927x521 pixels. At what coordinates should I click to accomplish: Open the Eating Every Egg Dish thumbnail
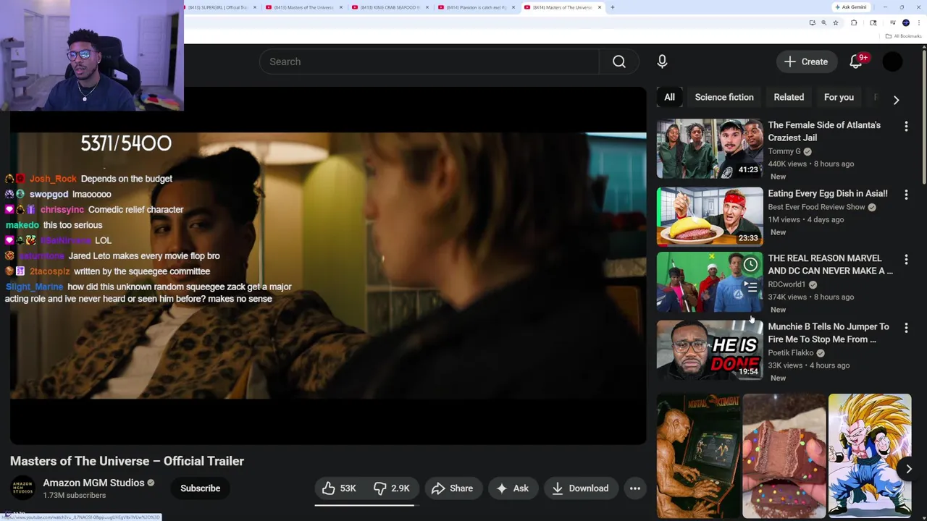coord(710,216)
